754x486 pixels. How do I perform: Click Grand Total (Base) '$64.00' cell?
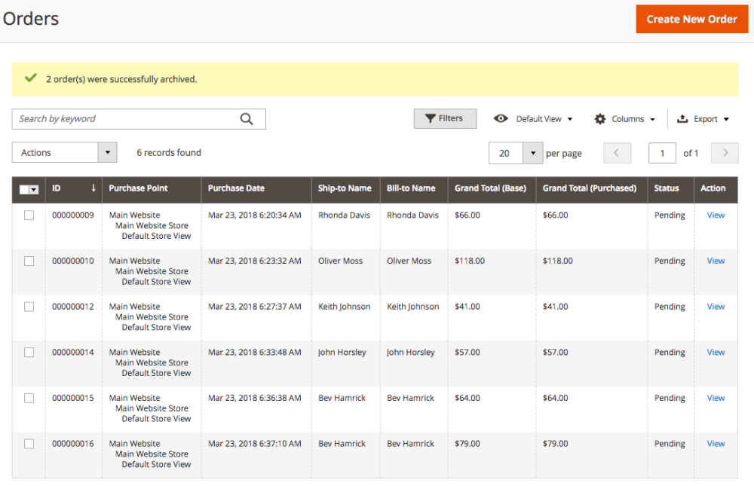tap(467, 398)
